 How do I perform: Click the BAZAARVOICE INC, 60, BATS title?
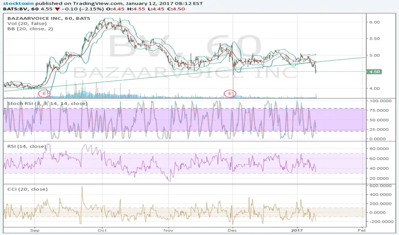(49, 18)
